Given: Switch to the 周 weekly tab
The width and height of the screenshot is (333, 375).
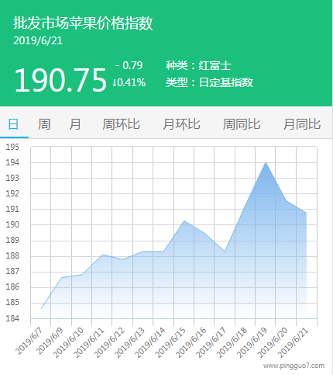Looking at the screenshot, I should 44,124.
